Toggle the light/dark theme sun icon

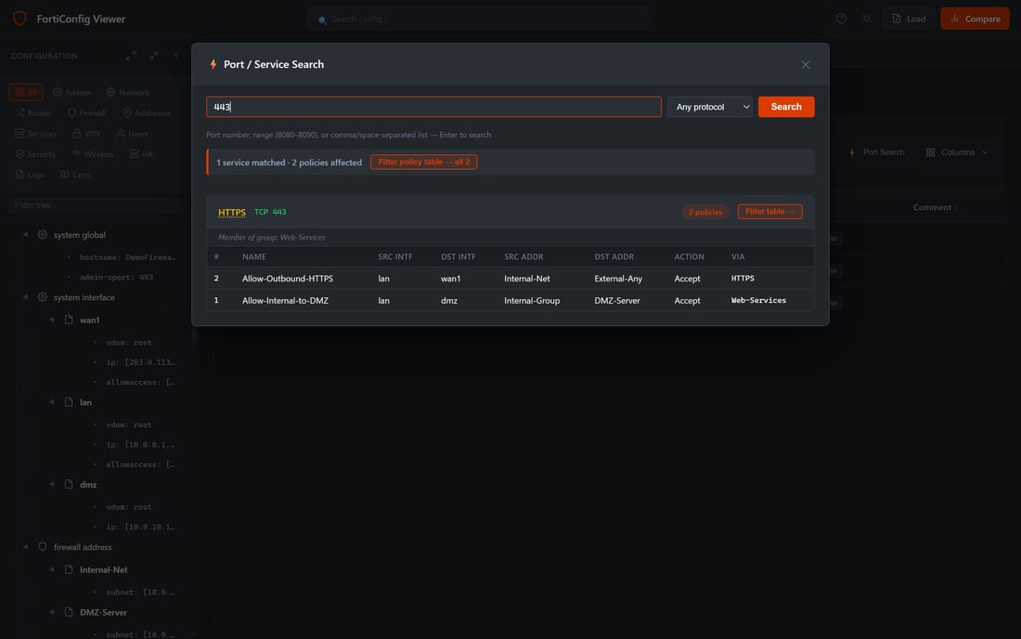click(867, 19)
